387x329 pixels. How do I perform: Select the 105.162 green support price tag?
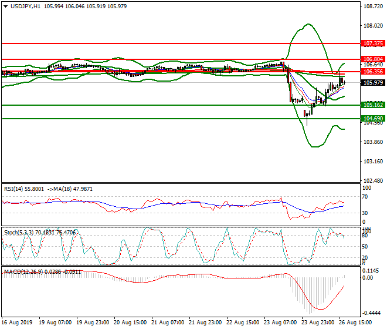pyautogui.click(x=373, y=105)
